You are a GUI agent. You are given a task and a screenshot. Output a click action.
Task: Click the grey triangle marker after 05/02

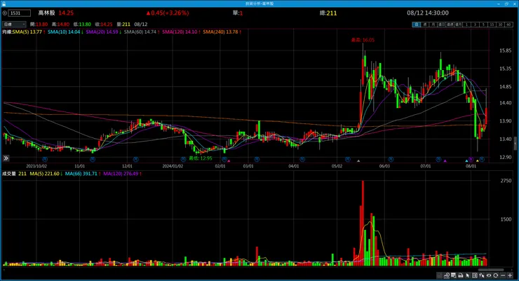358,161
